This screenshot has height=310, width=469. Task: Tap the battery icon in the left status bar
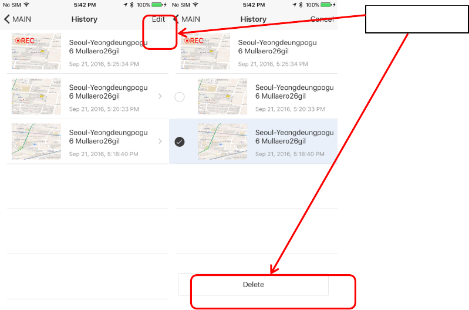(x=157, y=5)
